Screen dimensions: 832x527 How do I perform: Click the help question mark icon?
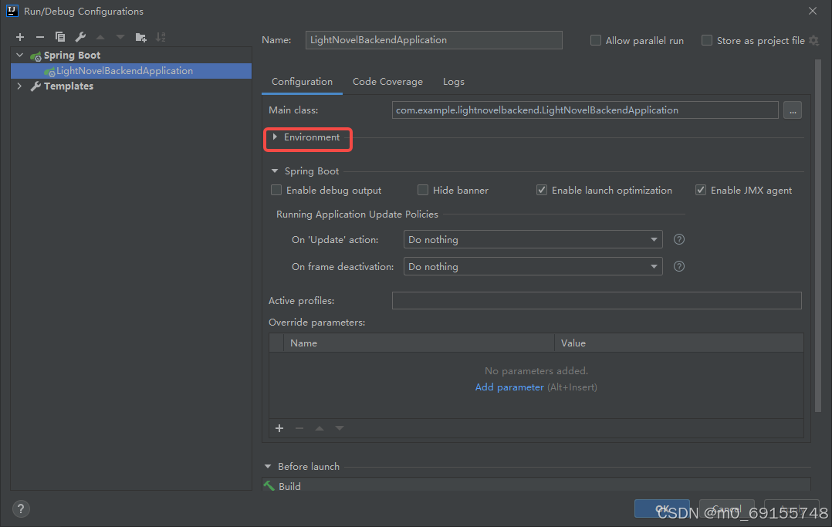20,508
